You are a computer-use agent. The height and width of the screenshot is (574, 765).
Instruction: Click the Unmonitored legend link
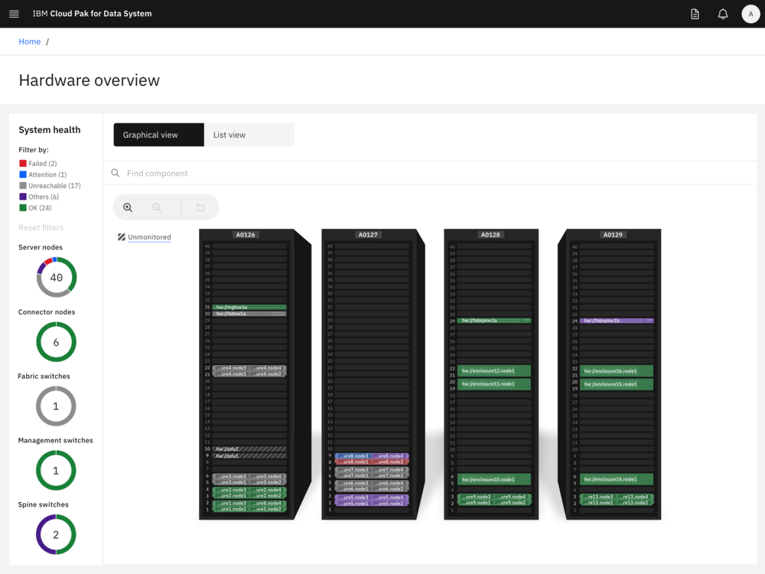pos(149,237)
